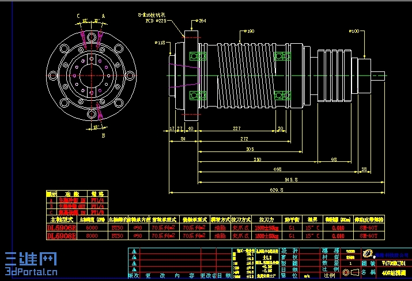Image resolution: width=412 pixels, height=281 pixels.
Task: Click the 468 dimension text
Action: click(277, 169)
